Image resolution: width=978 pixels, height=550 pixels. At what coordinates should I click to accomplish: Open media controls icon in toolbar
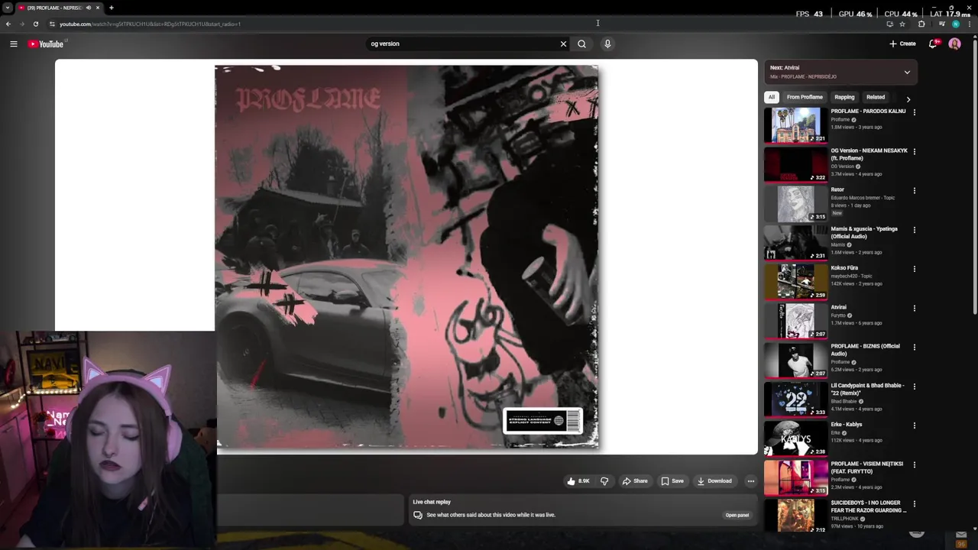[941, 24]
